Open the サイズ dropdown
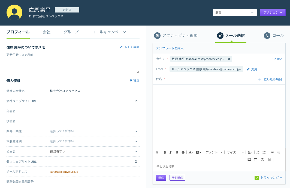Viewport: 290px width, 188px height. pyautogui.click(x=235, y=152)
